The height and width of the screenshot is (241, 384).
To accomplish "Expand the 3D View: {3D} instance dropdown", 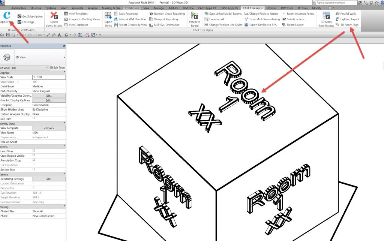I will pos(46,68).
